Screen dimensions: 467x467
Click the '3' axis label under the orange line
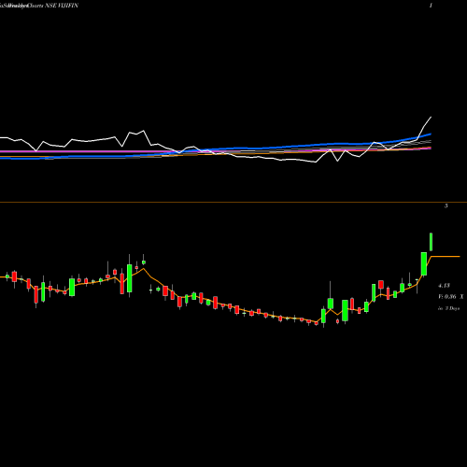coord(446,205)
